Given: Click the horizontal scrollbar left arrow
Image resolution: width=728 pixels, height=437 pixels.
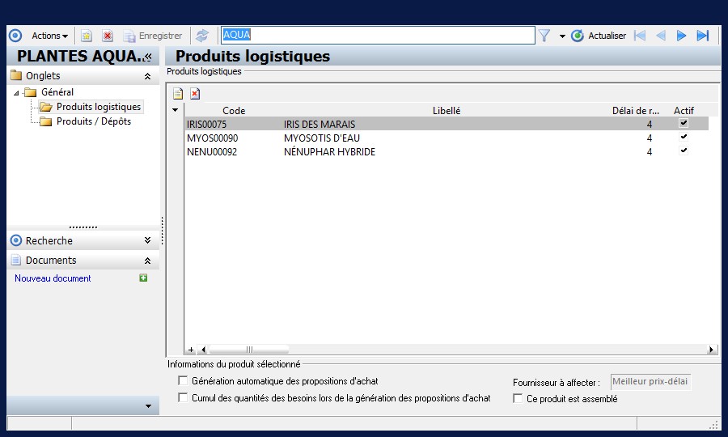Looking at the screenshot, I should (203, 350).
